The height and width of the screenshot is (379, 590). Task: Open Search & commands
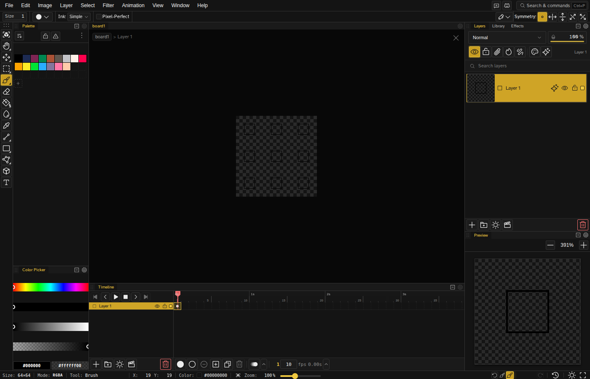(552, 5)
